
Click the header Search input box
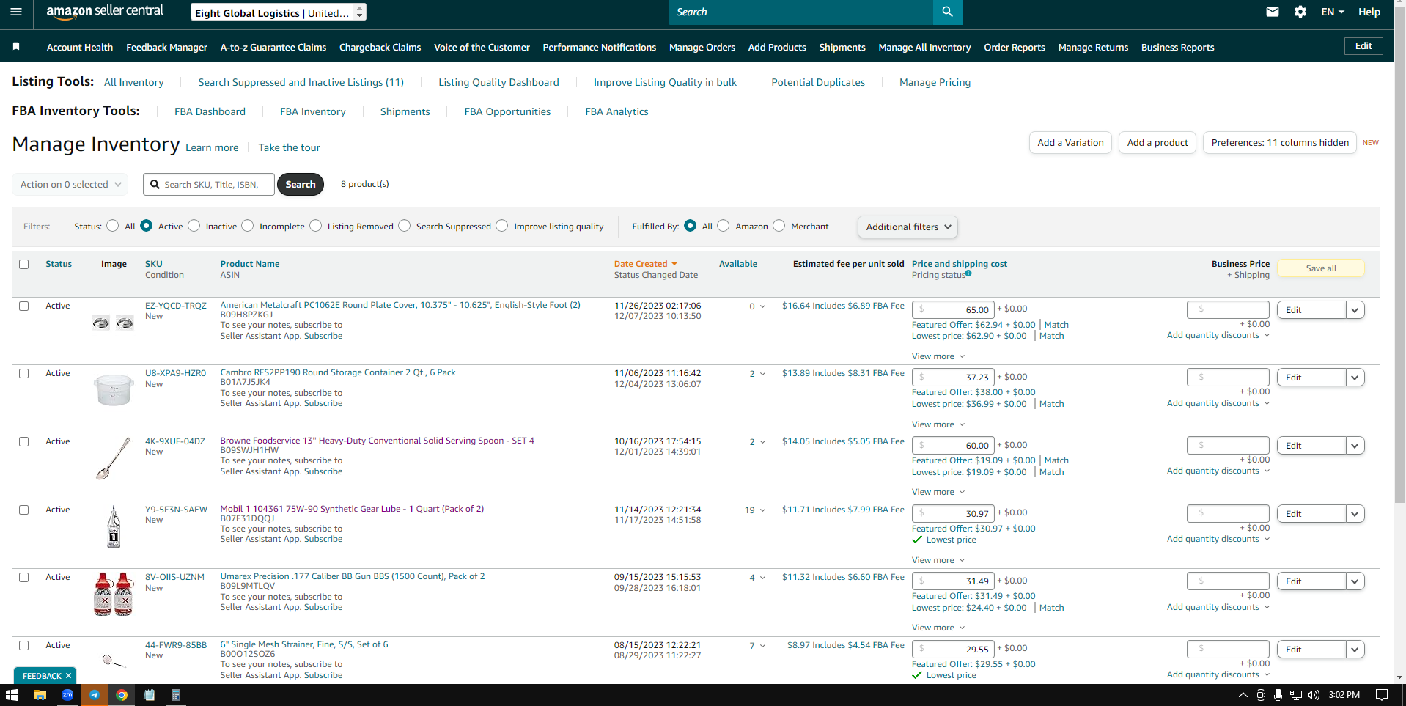(801, 12)
